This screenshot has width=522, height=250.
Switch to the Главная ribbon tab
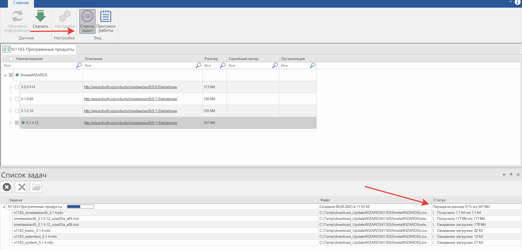21,3
